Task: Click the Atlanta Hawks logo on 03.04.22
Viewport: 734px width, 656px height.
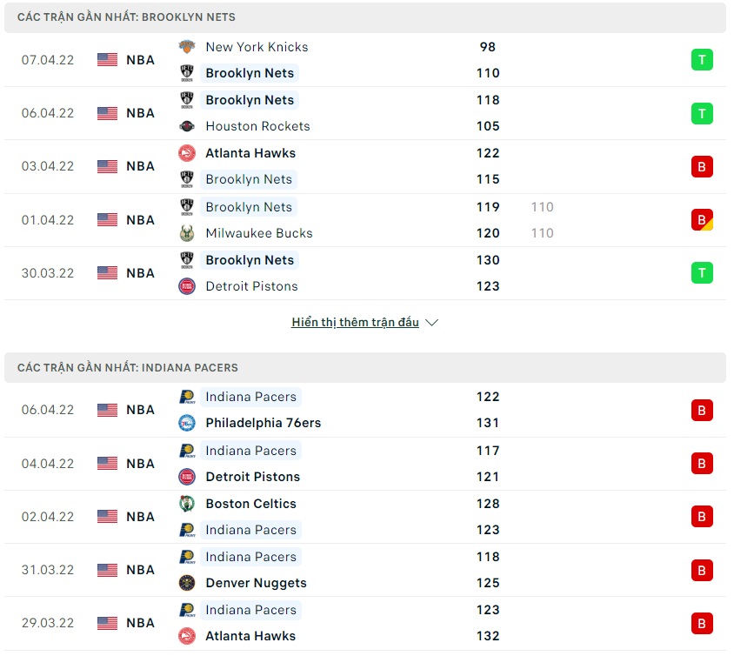Action: [x=187, y=153]
